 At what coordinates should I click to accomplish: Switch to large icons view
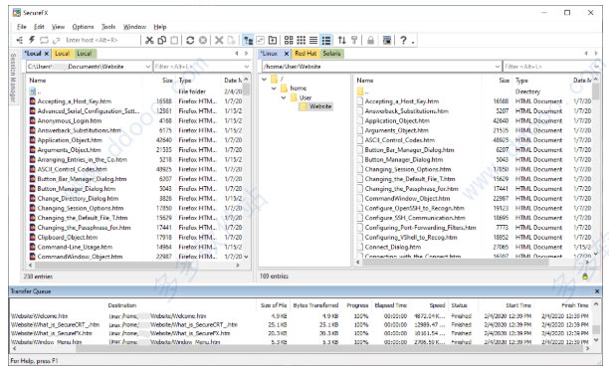[x=289, y=40]
